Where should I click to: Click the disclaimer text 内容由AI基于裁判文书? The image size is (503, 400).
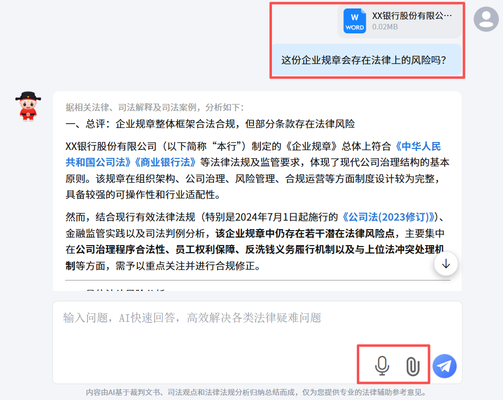[x=255, y=393]
